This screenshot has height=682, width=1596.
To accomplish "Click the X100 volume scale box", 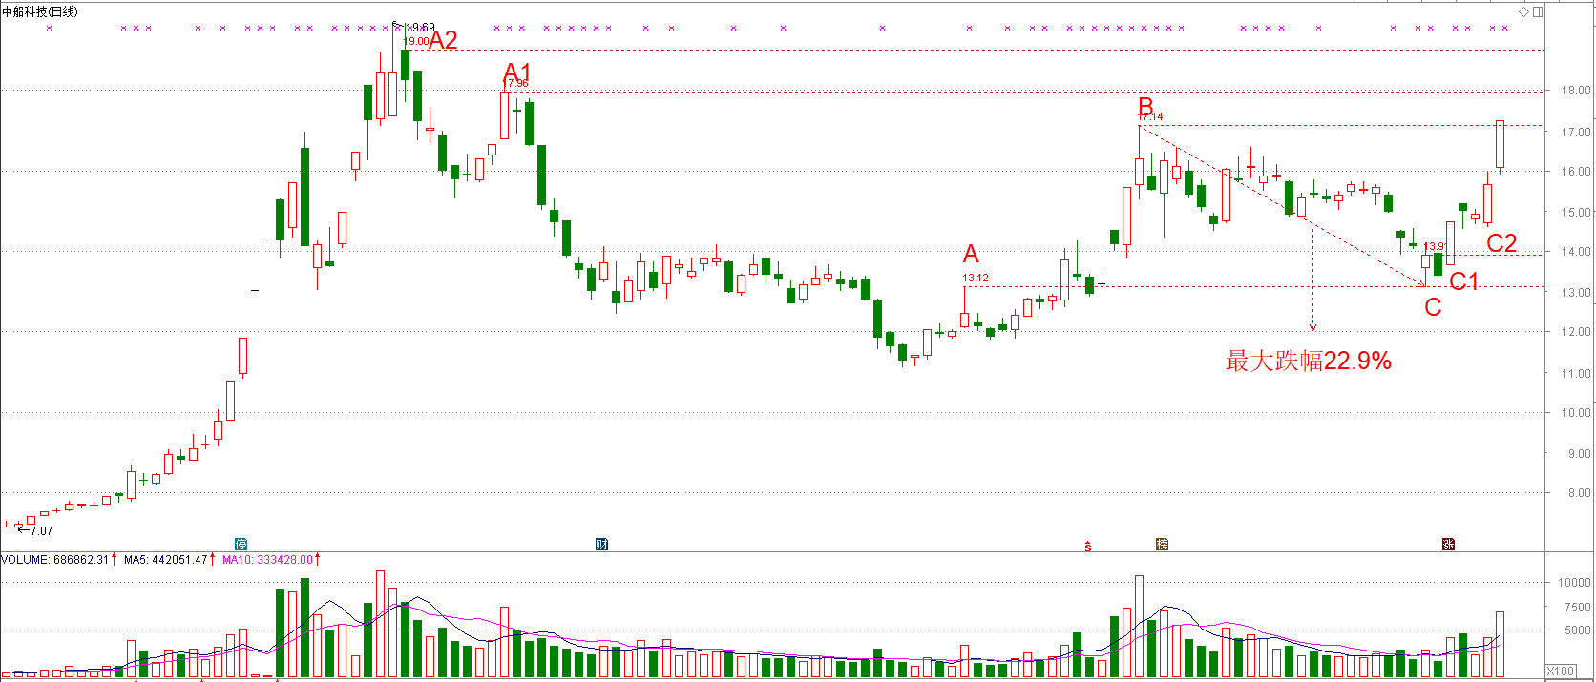I will pyautogui.click(x=1561, y=672).
